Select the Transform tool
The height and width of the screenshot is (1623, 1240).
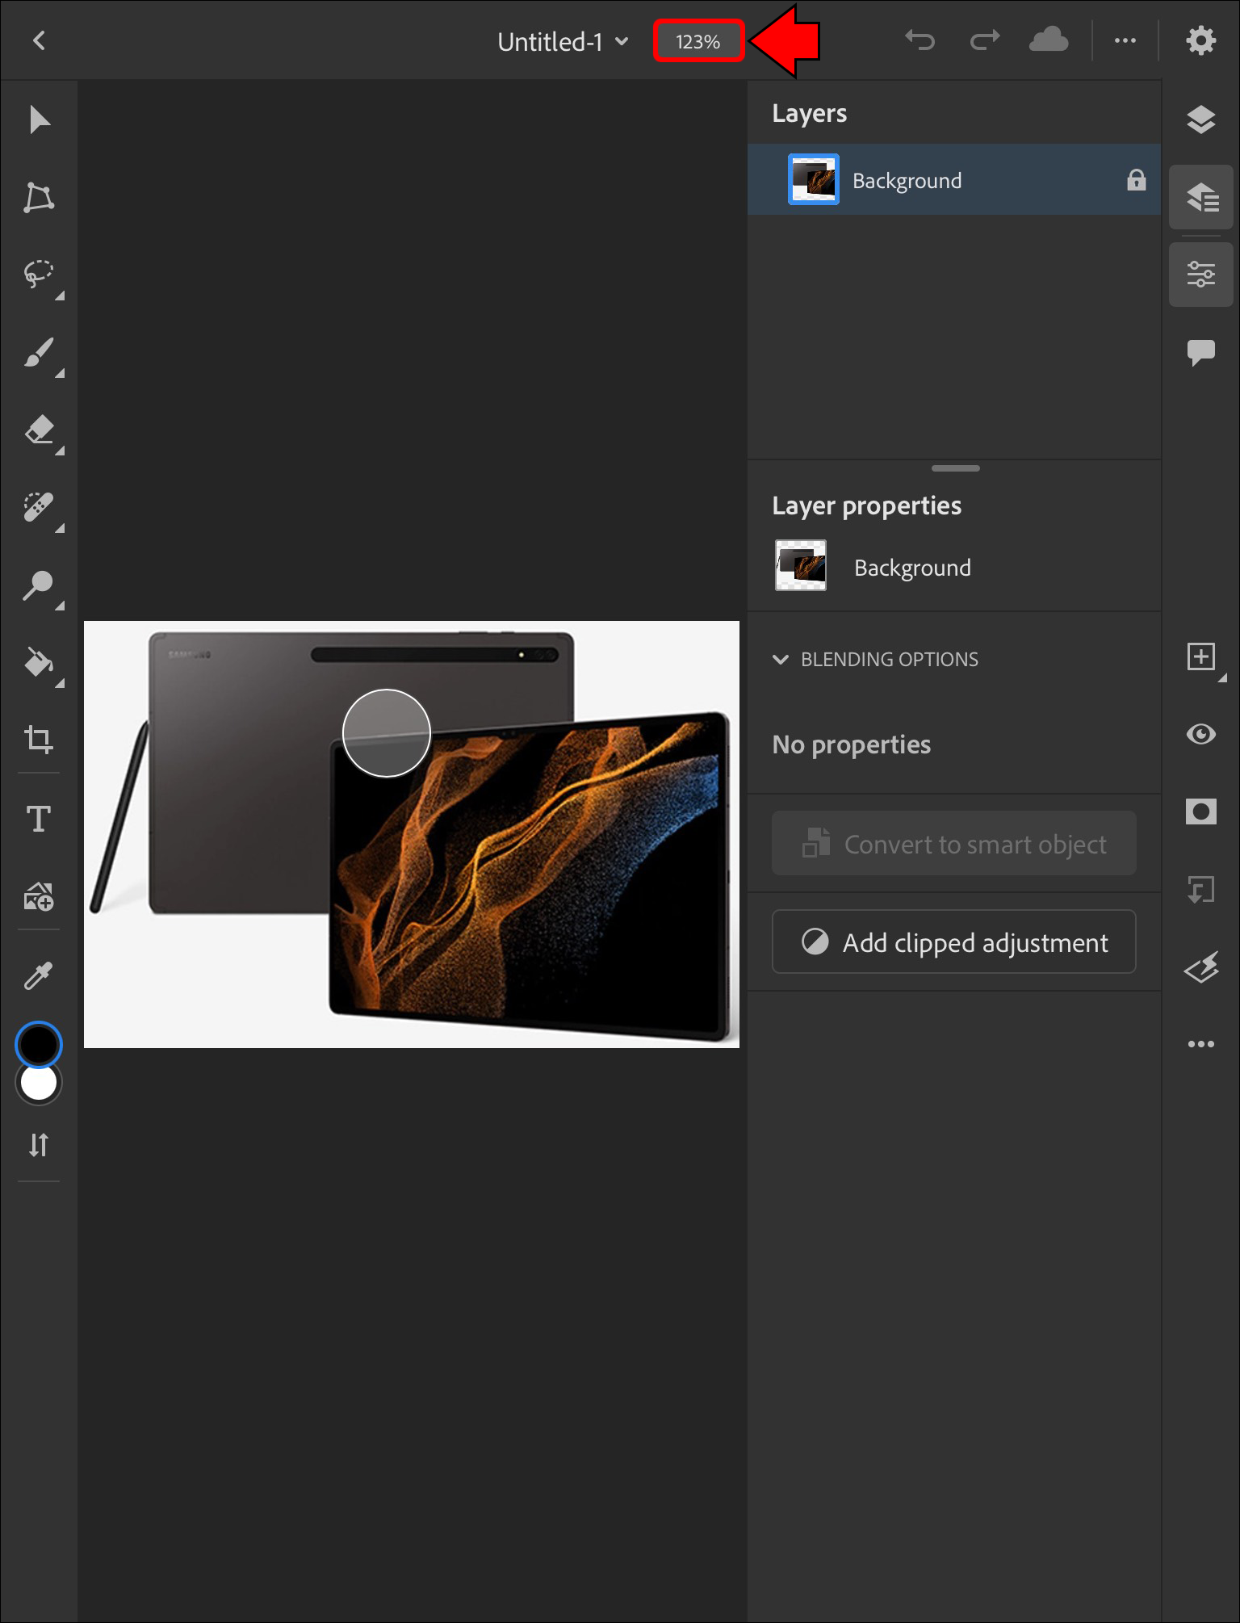point(39,197)
